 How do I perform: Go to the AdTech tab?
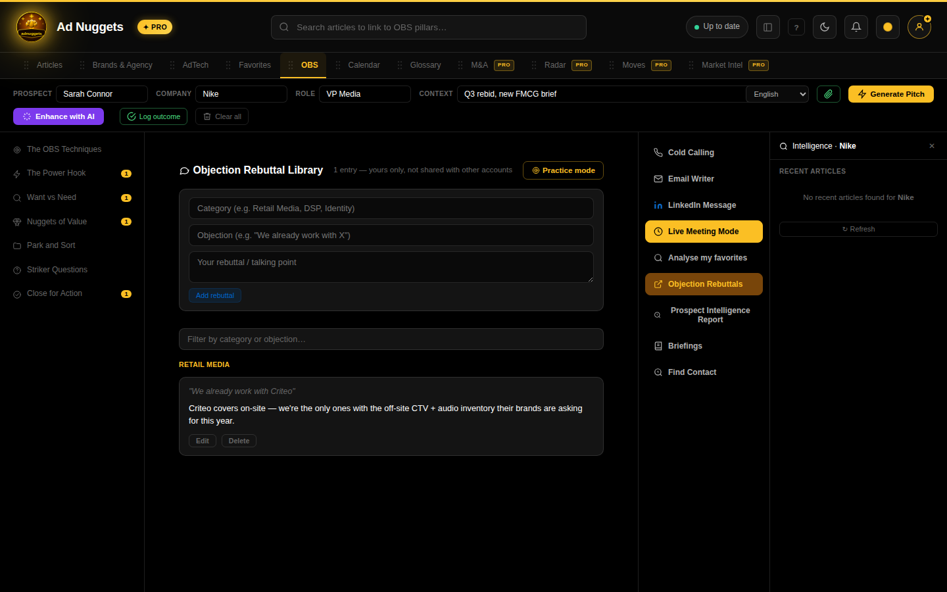[x=189, y=65]
